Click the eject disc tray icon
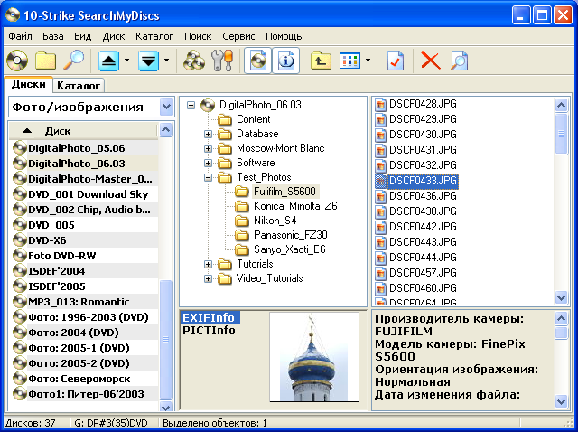This screenshot has width=578, height=432. click(x=107, y=61)
